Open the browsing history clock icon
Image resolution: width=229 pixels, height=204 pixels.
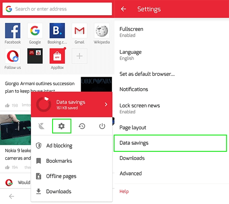pos(82,126)
